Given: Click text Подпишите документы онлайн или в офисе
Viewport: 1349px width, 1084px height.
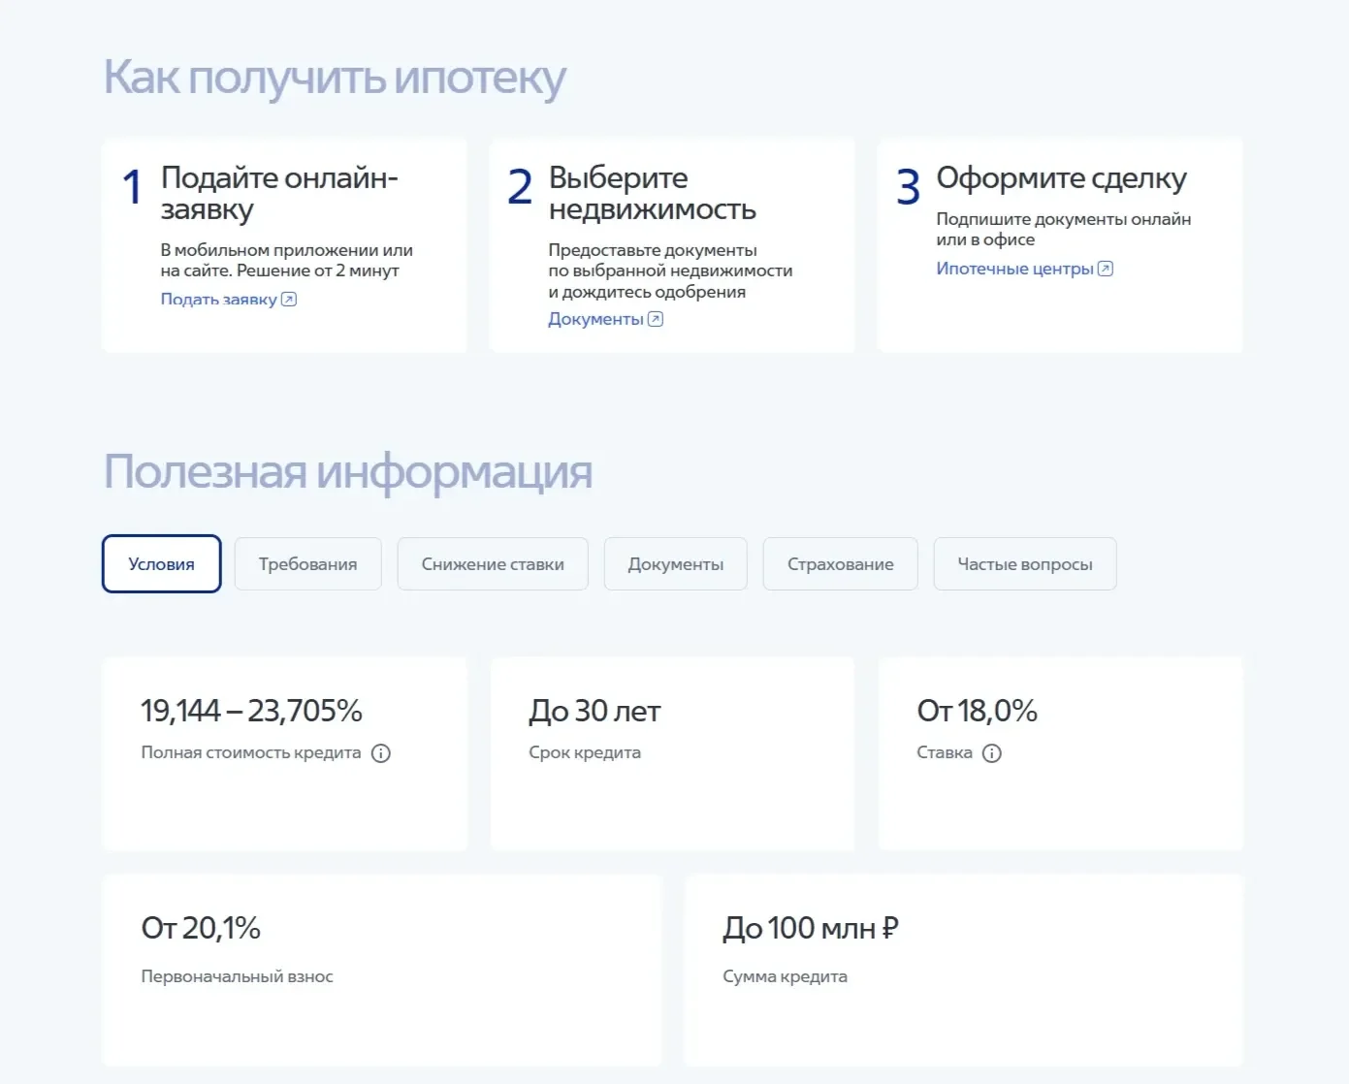Looking at the screenshot, I should tap(1063, 230).
